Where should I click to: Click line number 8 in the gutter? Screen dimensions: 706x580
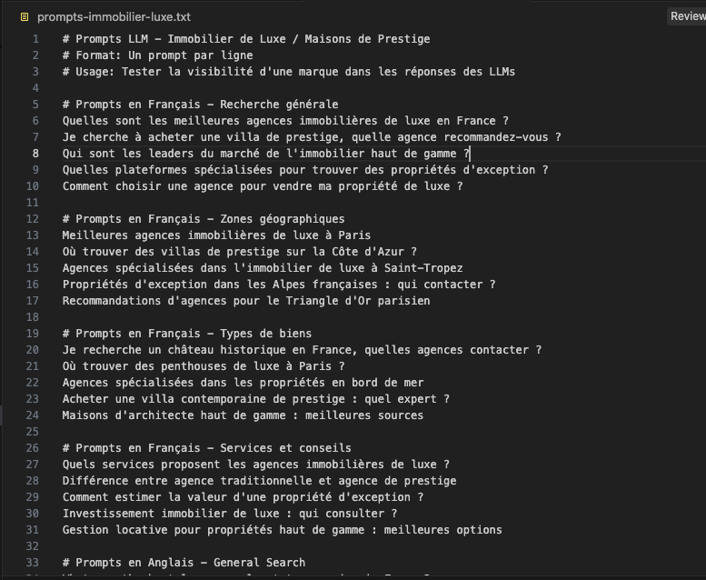coord(35,154)
